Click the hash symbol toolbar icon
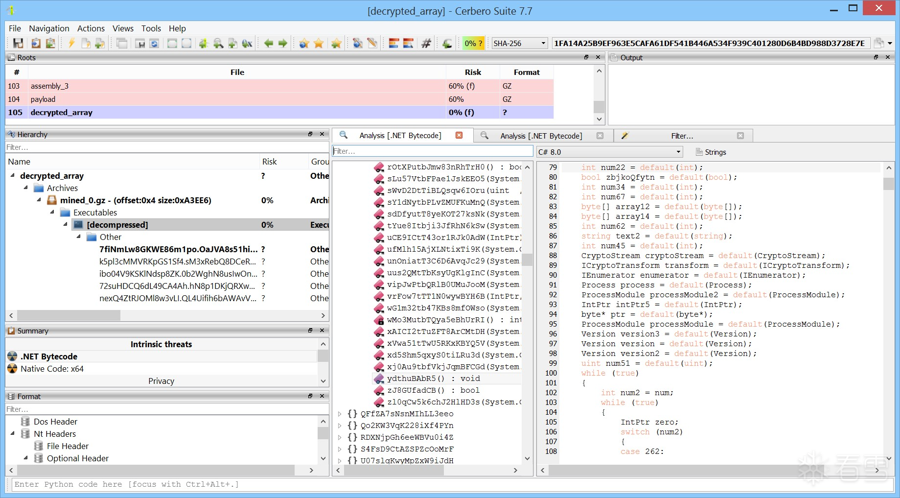This screenshot has width=900, height=498. (426, 44)
